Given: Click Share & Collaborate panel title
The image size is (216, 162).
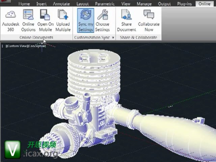Looking at the screenshot, I should pyautogui.click(x=138, y=37).
